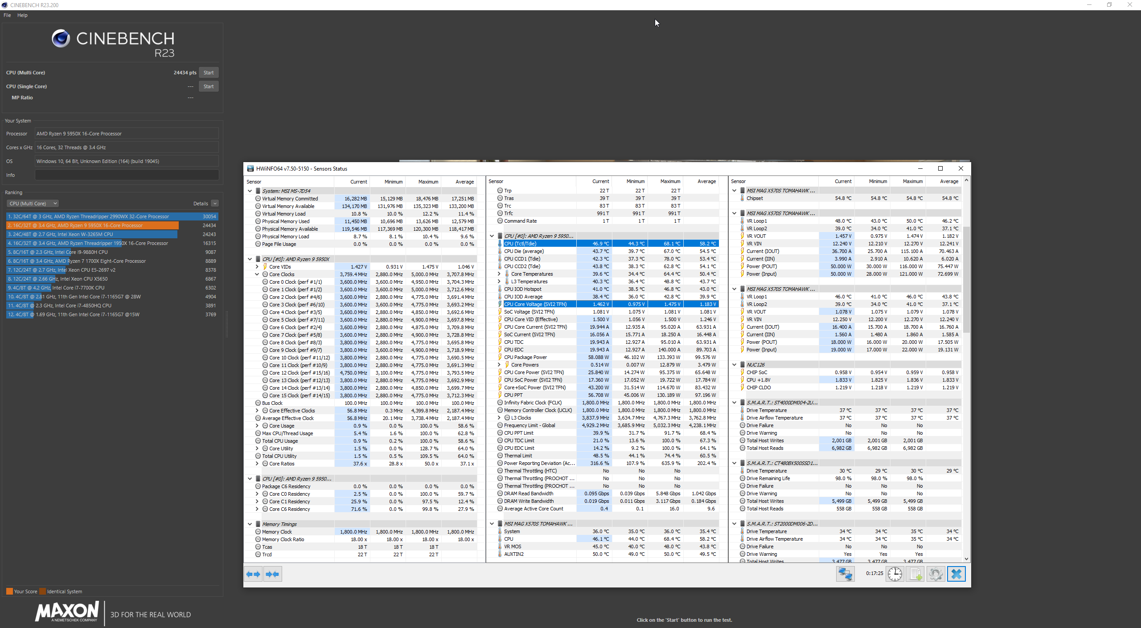Open the File menu
Screen dimensions: 1141x628
click(x=7, y=15)
